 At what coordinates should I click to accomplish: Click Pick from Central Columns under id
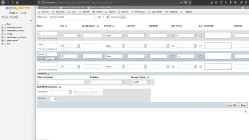click(x=47, y=39)
